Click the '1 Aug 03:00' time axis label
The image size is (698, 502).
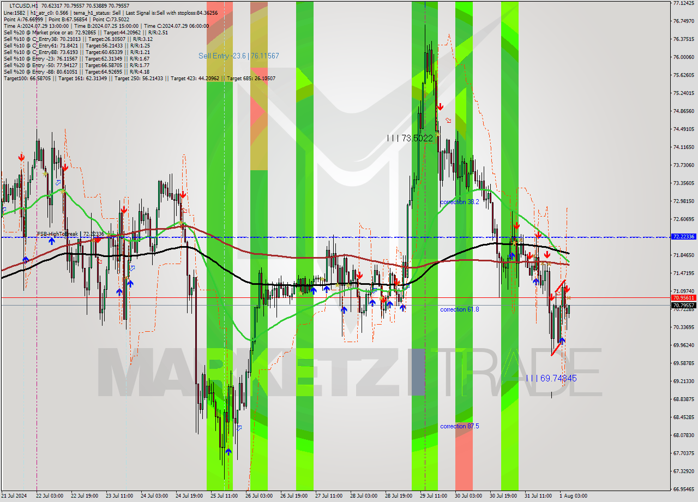click(x=574, y=496)
